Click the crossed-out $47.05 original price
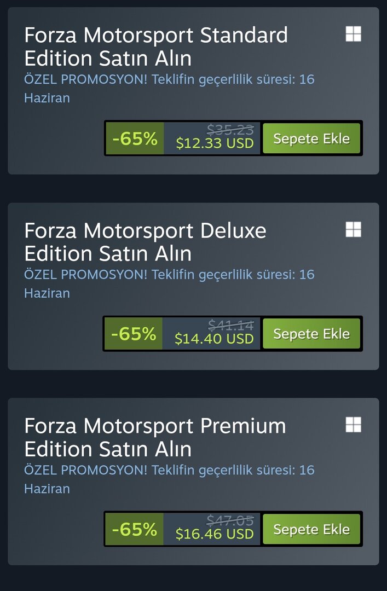The image size is (387, 591). pos(230,520)
